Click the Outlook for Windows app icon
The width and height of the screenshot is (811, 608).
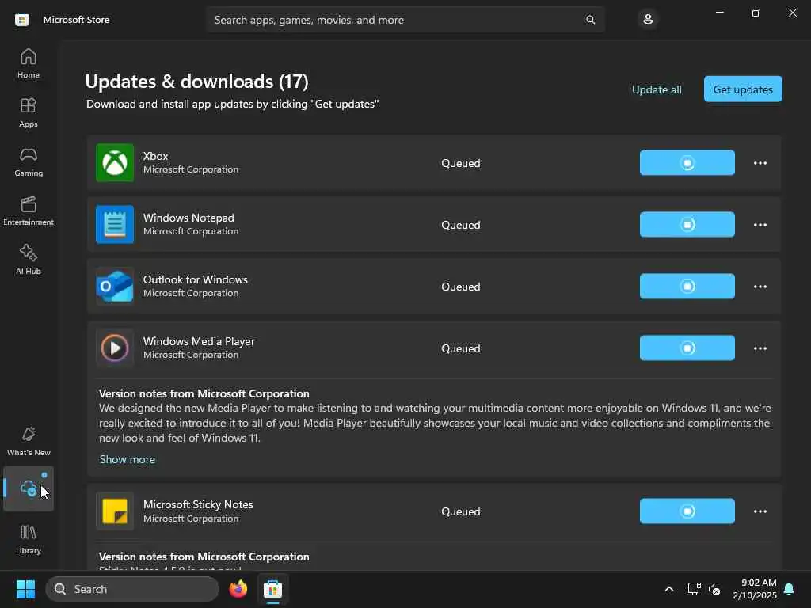(x=115, y=287)
